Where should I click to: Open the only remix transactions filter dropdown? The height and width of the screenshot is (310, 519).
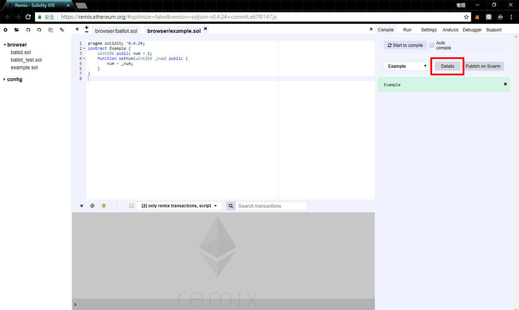pyautogui.click(x=179, y=206)
